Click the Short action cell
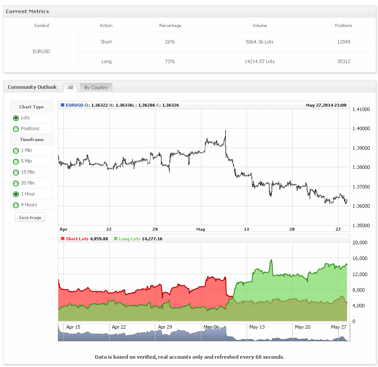Viewport: 378px width, 367px height. (106, 42)
